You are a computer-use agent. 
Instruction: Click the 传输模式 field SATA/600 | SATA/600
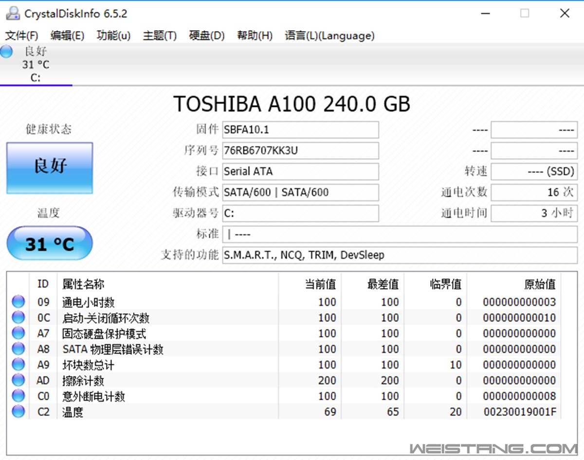click(300, 193)
